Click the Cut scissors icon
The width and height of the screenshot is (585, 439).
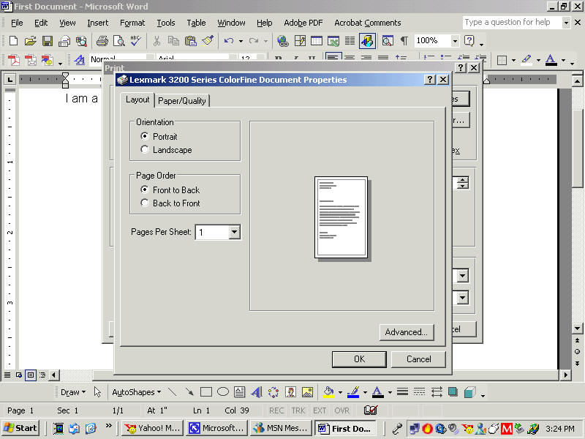point(156,41)
